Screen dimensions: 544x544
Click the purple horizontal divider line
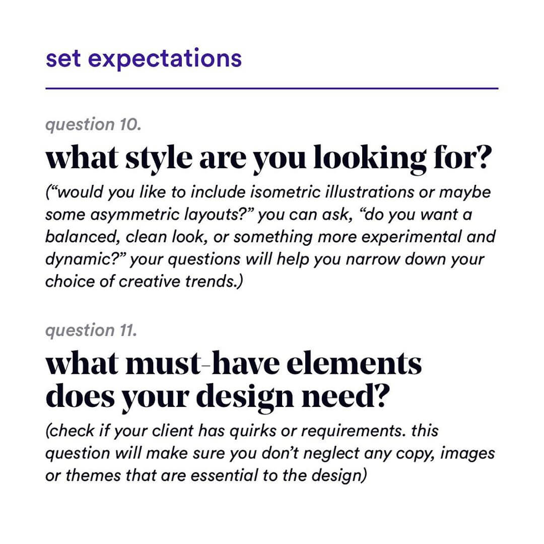[x=271, y=89]
